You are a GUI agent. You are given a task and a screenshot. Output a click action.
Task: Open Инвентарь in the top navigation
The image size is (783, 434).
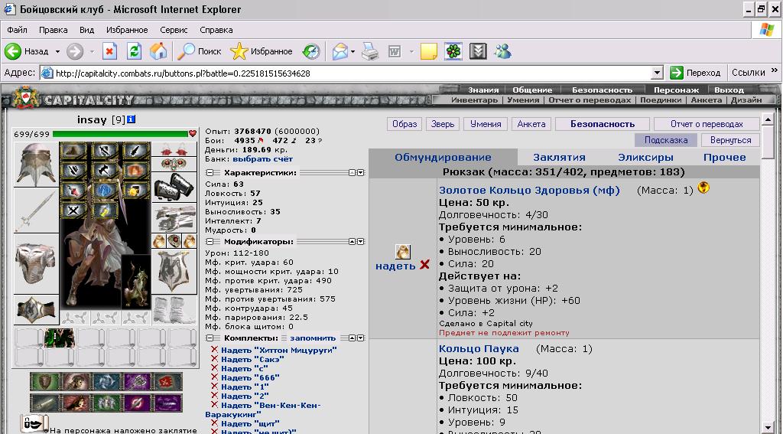point(474,100)
